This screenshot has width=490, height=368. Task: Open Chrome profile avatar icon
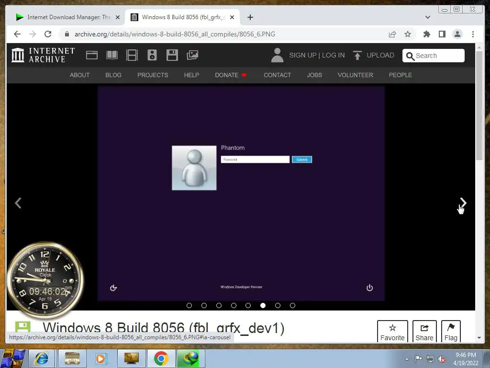point(457,34)
